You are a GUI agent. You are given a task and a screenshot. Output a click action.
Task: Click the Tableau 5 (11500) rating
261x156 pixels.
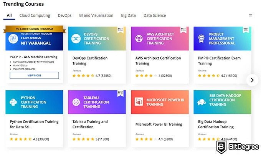91,139
